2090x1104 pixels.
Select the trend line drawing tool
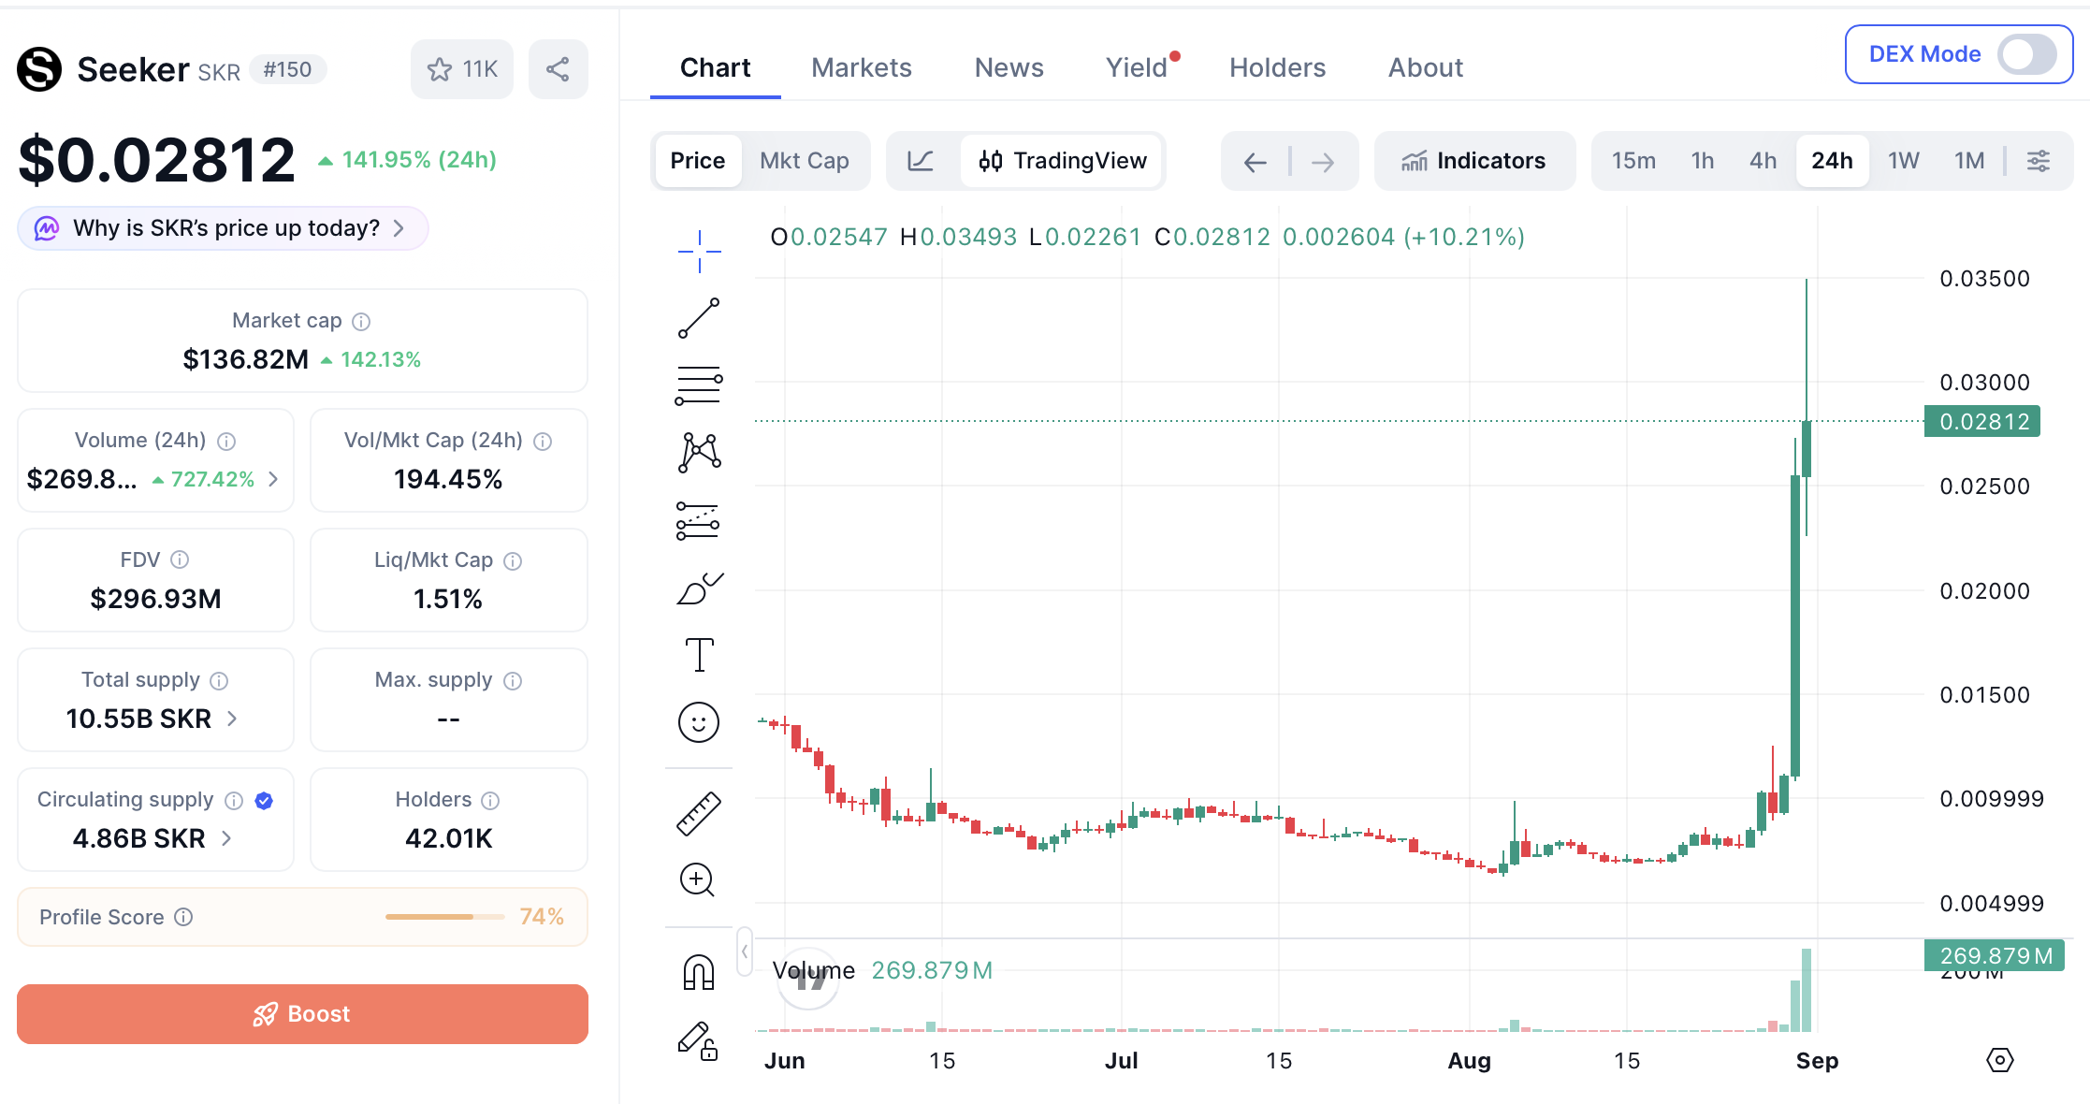(x=699, y=319)
